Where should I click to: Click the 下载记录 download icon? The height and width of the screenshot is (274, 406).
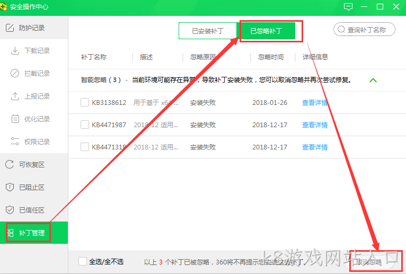(x=15, y=50)
